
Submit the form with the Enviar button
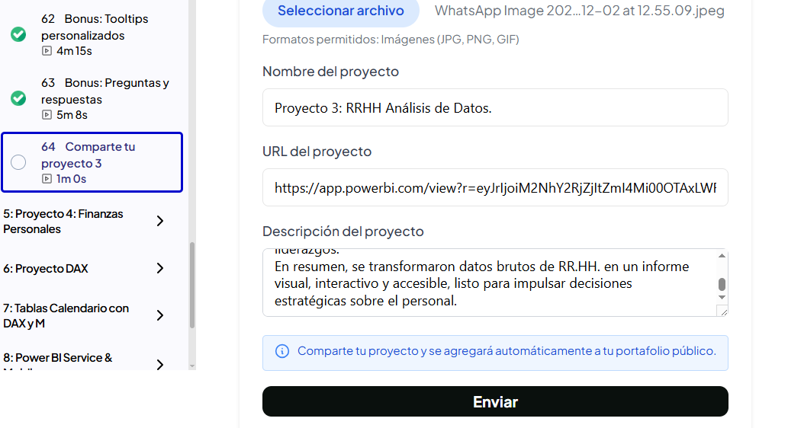coord(495,401)
